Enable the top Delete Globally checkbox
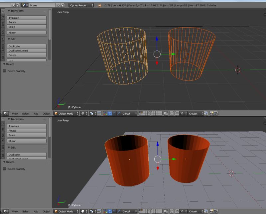The image size is (266, 214). [5, 71]
